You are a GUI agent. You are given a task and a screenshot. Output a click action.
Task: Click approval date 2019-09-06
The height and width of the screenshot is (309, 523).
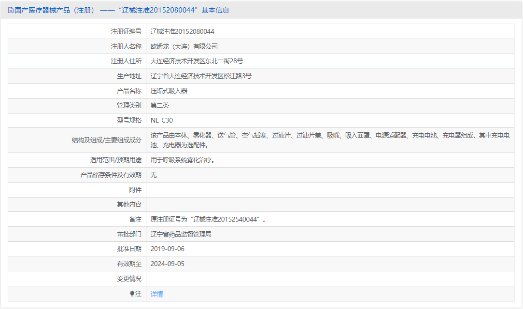[x=168, y=249]
